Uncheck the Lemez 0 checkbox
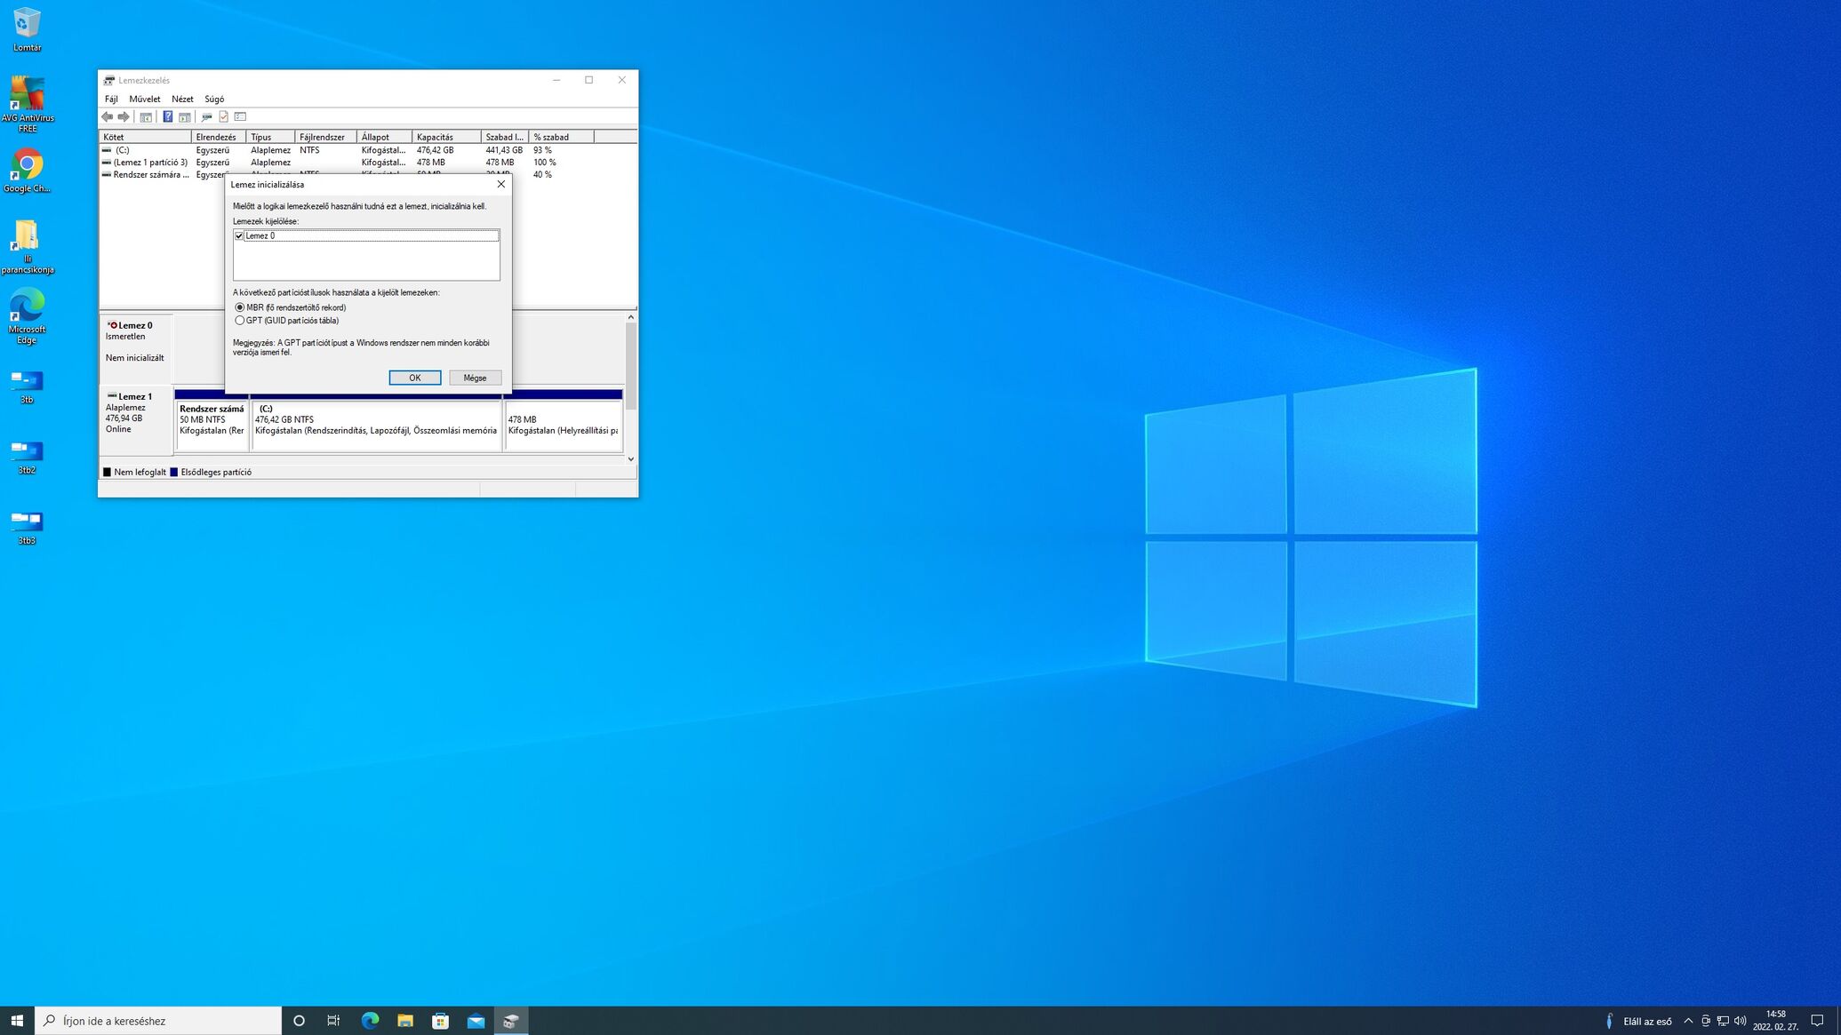The image size is (1841, 1035). point(239,236)
